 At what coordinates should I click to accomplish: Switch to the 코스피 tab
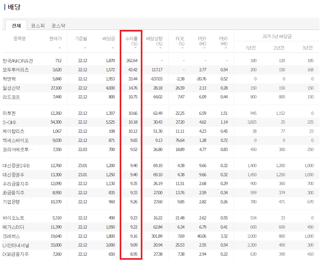pos(38,26)
